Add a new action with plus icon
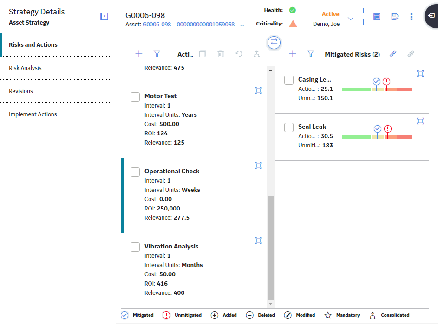The image size is (438, 324). tap(139, 54)
